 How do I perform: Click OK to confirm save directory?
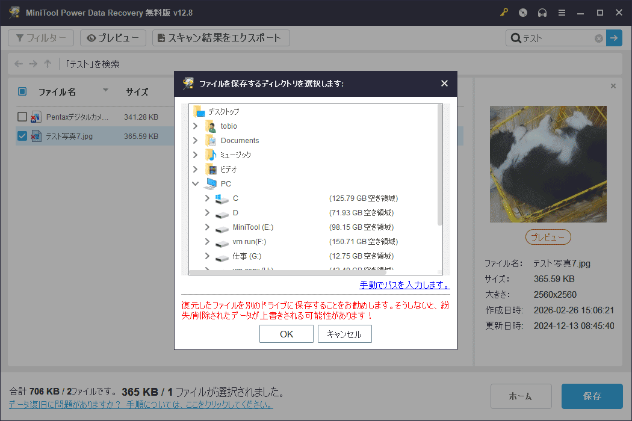click(286, 334)
